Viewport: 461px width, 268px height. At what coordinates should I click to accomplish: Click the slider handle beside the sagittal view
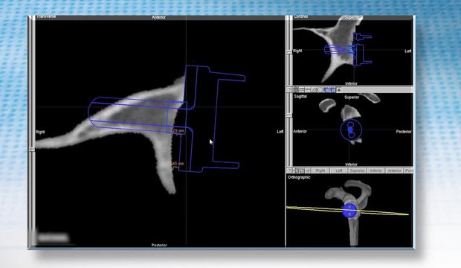tap(289, 115)
